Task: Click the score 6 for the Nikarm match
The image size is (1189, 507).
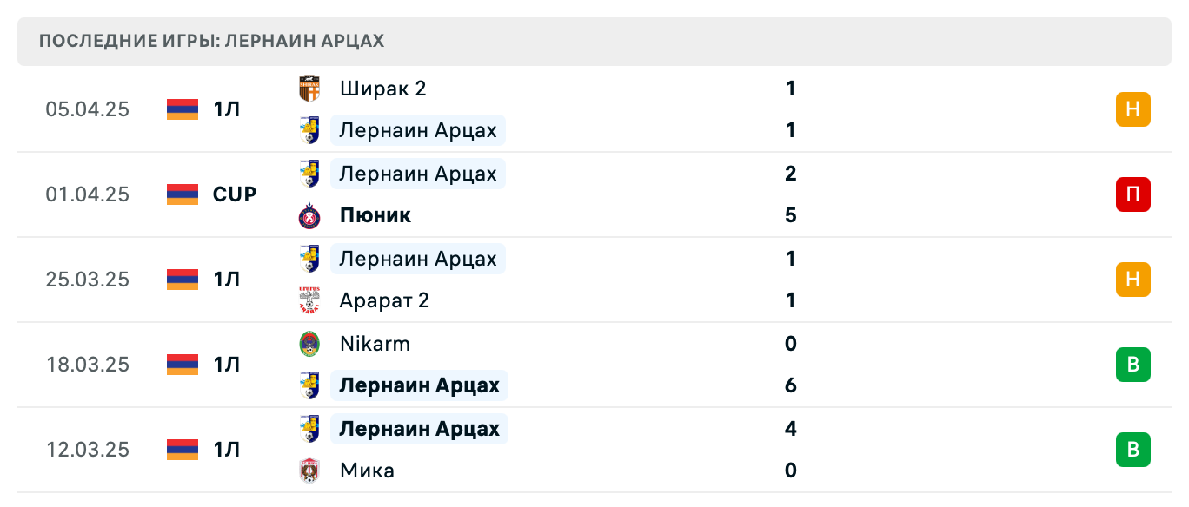Action: coord(790,385)
